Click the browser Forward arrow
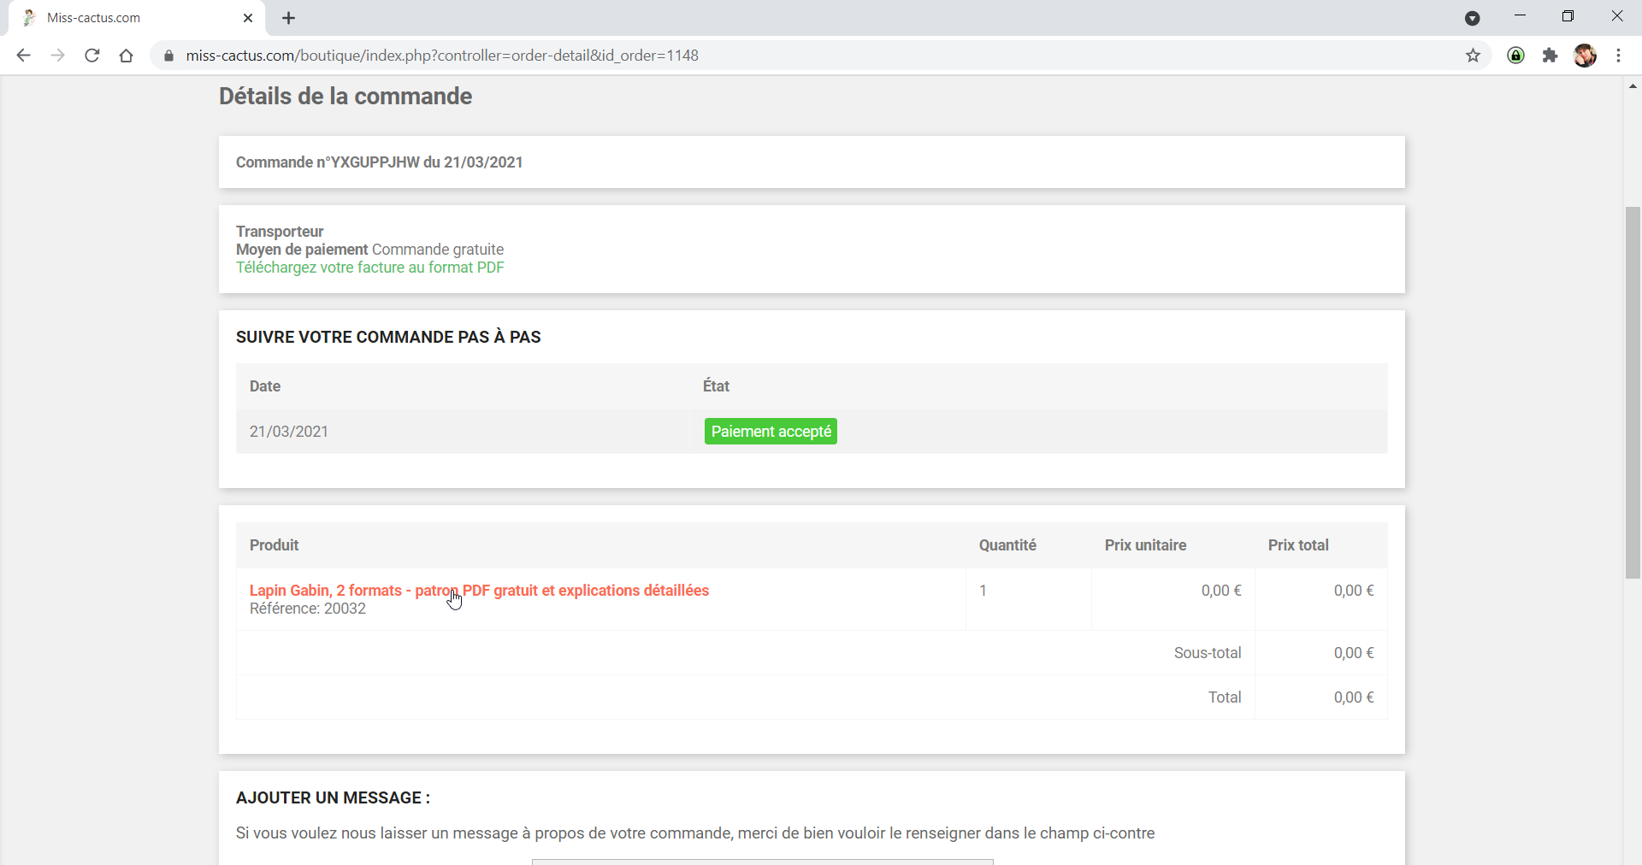The width and height of the screenshot is (1642, 865). coord(57,56)
